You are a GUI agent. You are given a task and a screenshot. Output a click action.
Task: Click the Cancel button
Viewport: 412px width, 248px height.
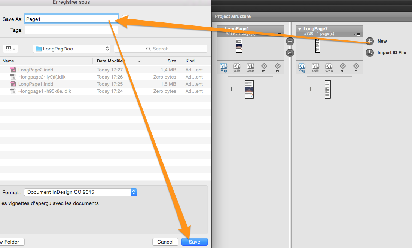pos(165,242)
